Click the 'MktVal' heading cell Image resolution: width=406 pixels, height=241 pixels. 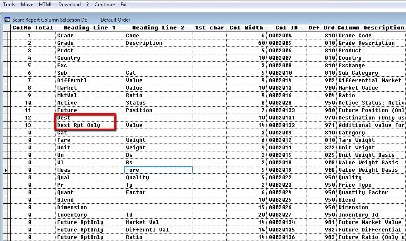(89, 95)
